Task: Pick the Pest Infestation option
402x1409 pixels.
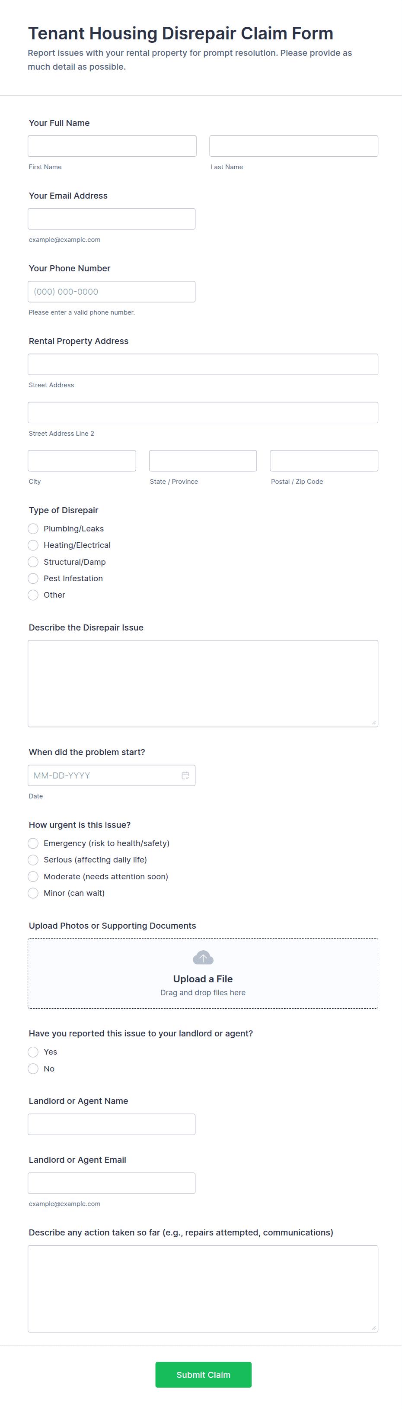Action: tap(33, 578)
